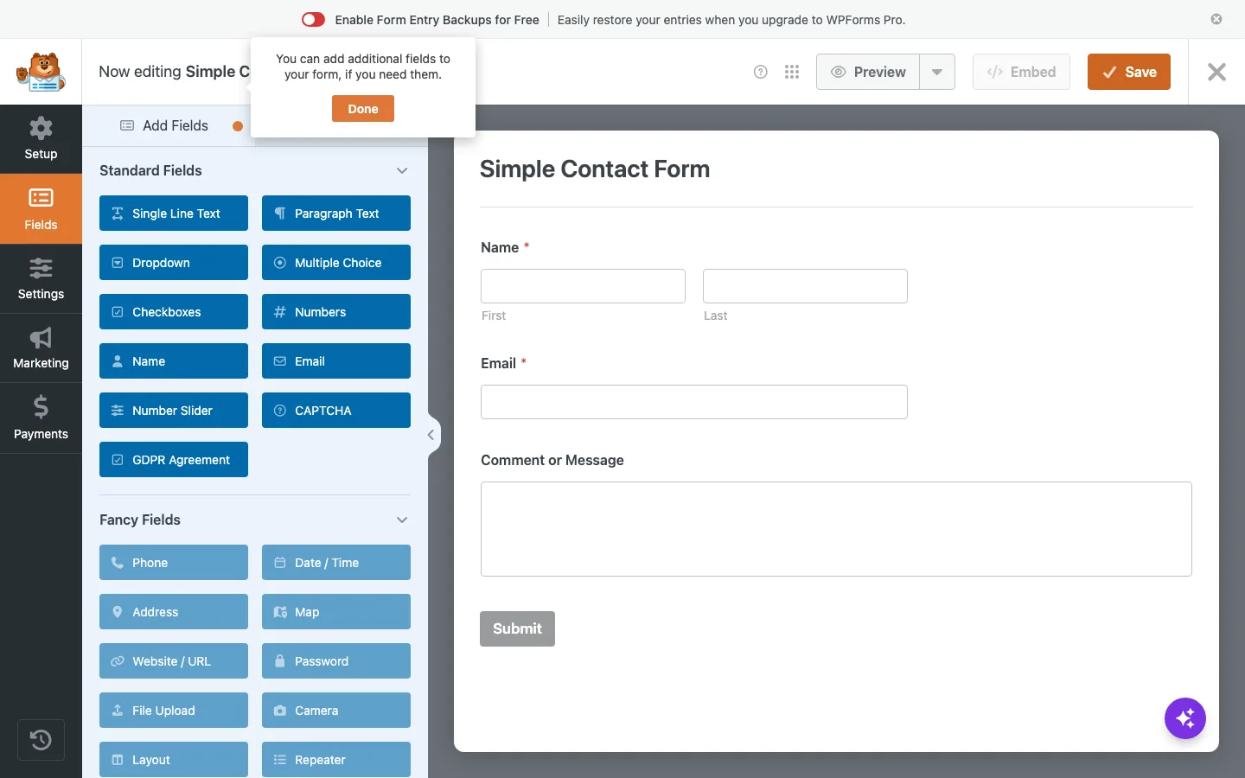Open the revisions history clock icon
This screenshot has height=778, width=1245.
[41, 740]
